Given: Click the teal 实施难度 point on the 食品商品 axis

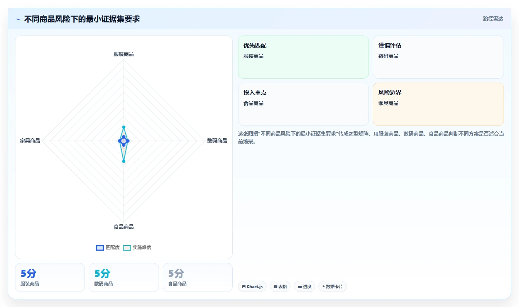Looking at the screenshot, I should (x=123, y=161).
